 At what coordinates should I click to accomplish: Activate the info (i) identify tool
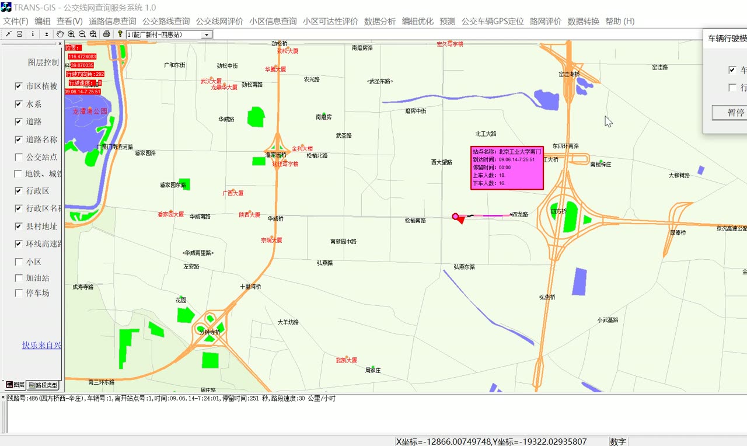[33, 34]
